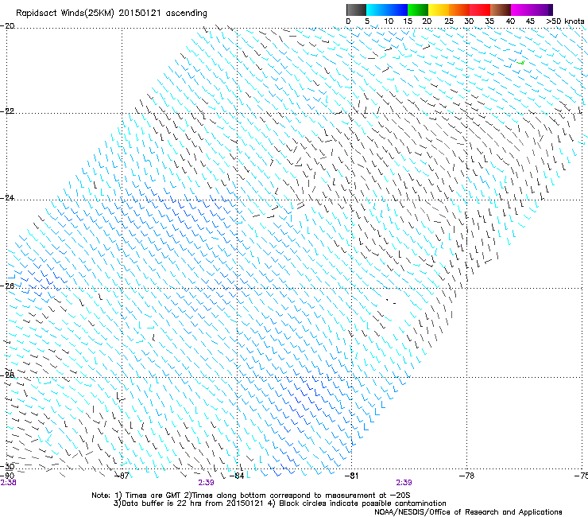The height and width of the screenshot is (517, 588).
Task: Click the '-90' longitude axis label
Action: pos(7,476)
